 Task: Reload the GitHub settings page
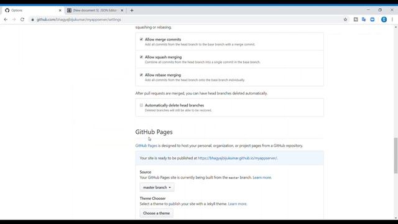pos(22,19)
